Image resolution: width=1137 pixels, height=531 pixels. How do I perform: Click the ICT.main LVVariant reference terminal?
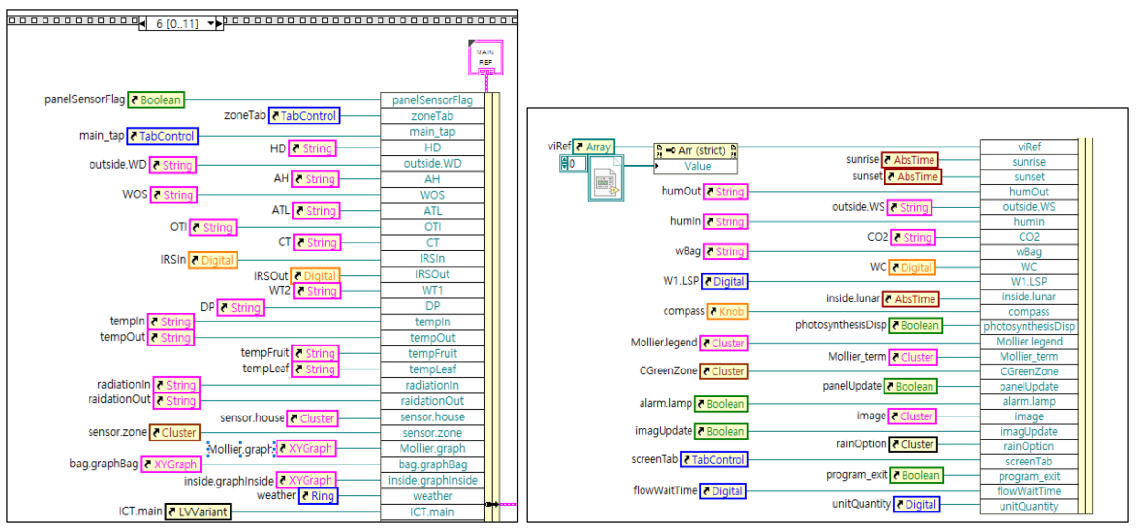198,511
